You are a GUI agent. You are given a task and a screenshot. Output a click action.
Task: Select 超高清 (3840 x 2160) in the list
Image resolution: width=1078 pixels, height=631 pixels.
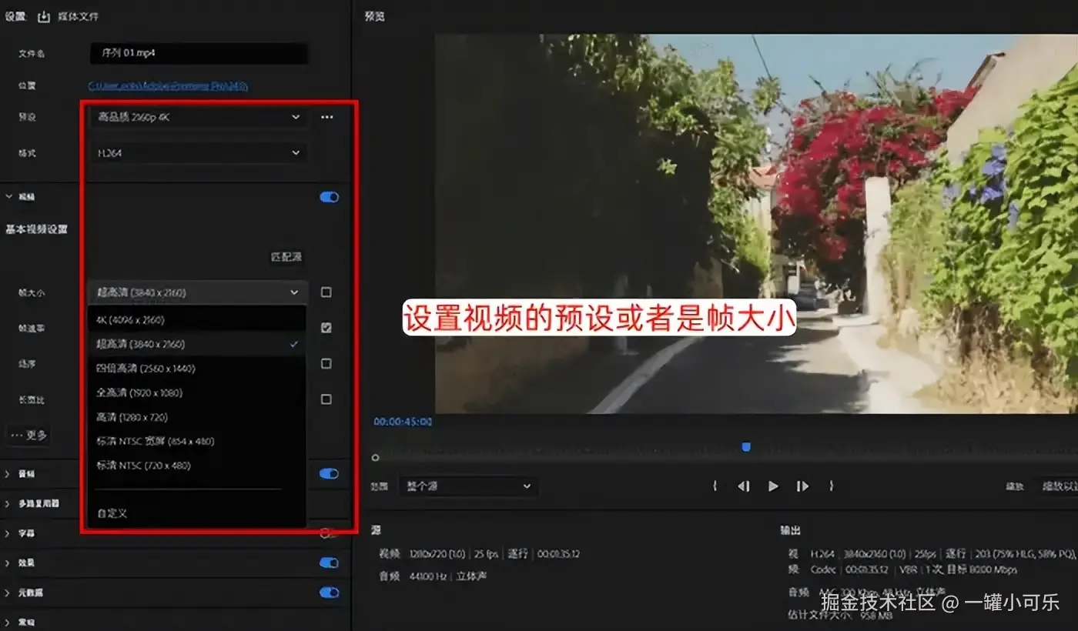coord(197,344)
